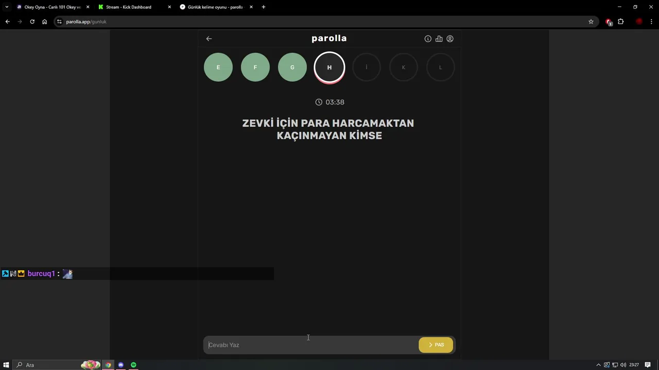Screen dimensions: 659x370
Task: Select the letter K circle
Action: click(x=404, y=67)
